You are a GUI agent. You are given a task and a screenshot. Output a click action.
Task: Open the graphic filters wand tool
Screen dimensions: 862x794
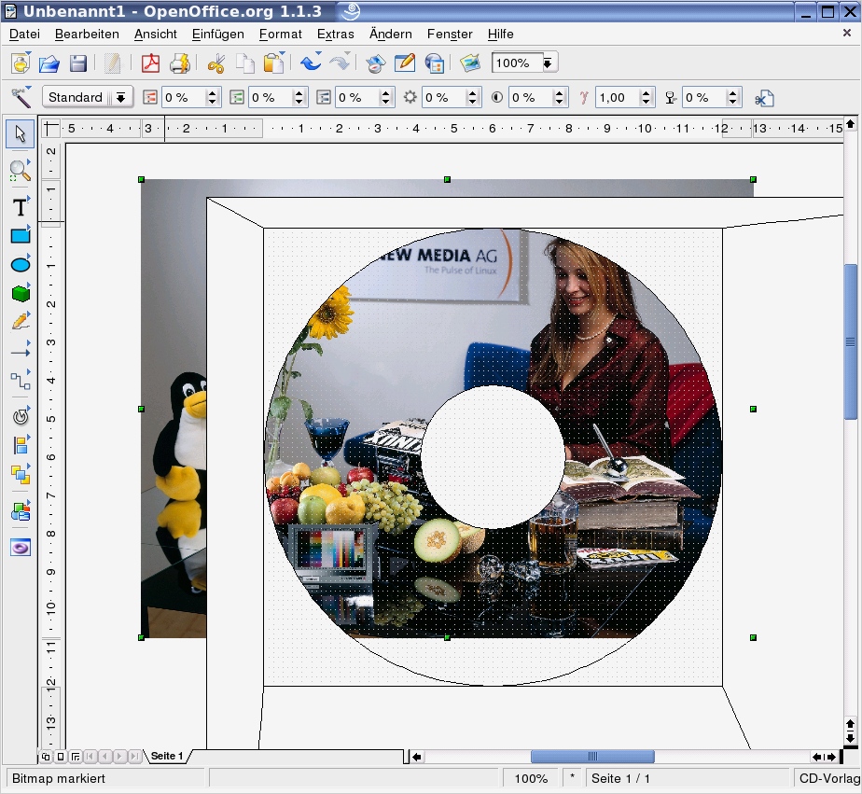click(21, 96)
